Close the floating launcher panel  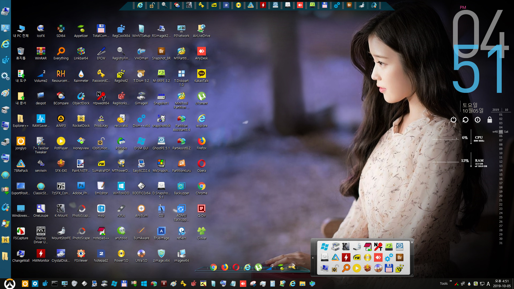coord(412,242)
